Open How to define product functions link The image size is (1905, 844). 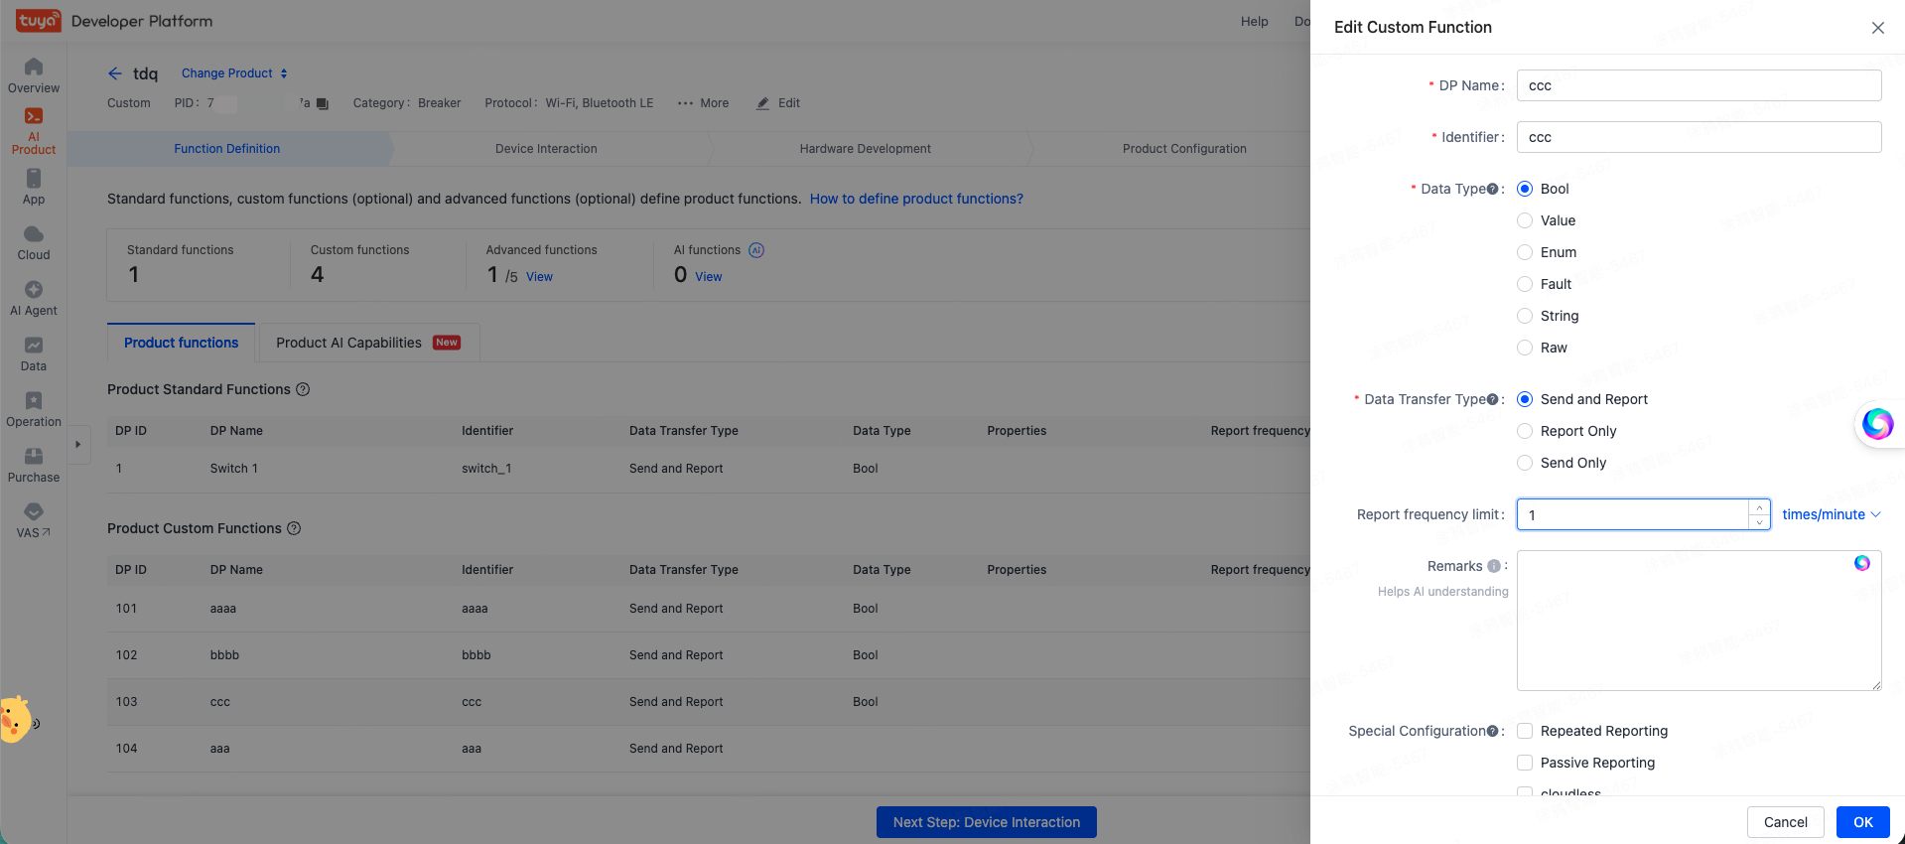point(916,199)
